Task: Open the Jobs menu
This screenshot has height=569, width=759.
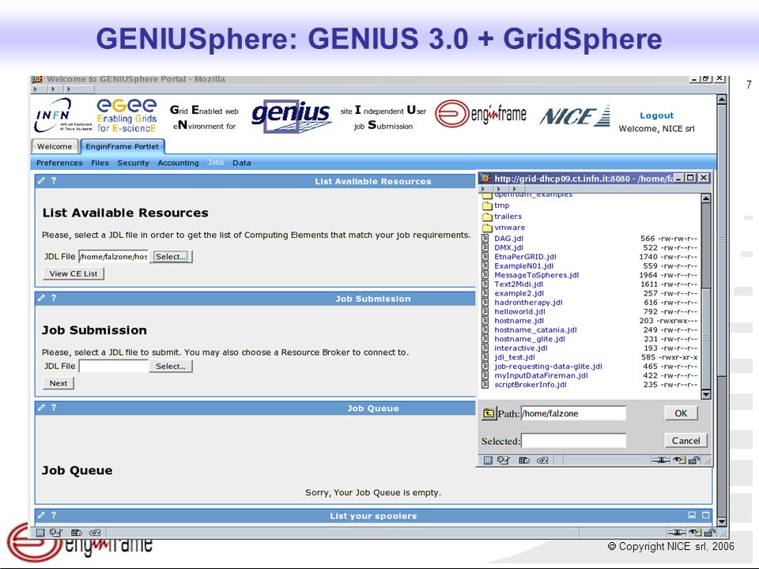Action: 216,163
